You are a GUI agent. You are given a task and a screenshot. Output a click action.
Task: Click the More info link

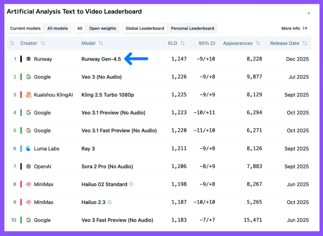click(294, 28)
